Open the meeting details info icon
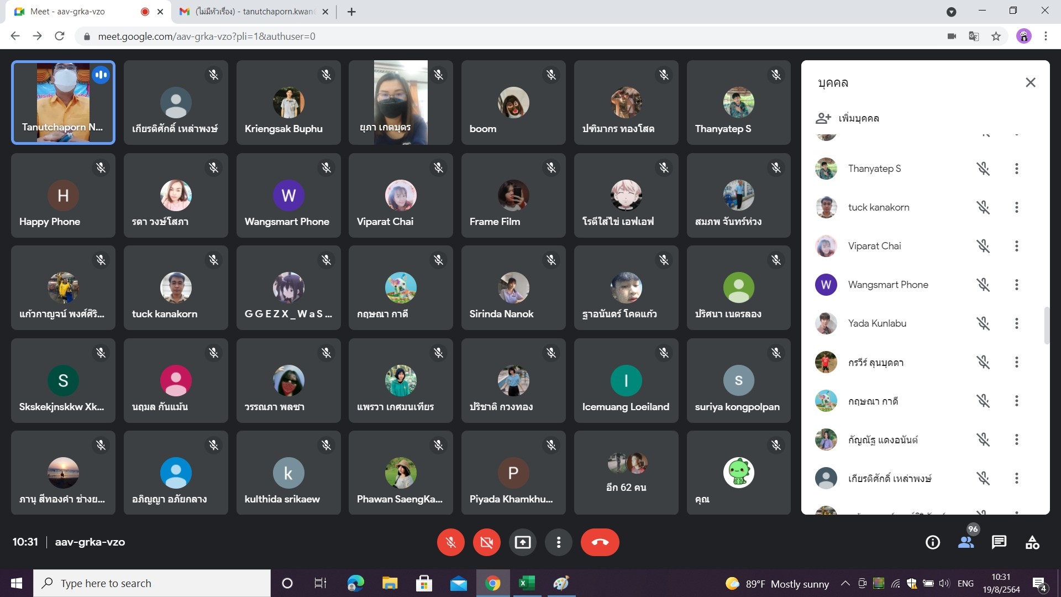Viewport: 1061px width, 597px height. pos(932,542)
